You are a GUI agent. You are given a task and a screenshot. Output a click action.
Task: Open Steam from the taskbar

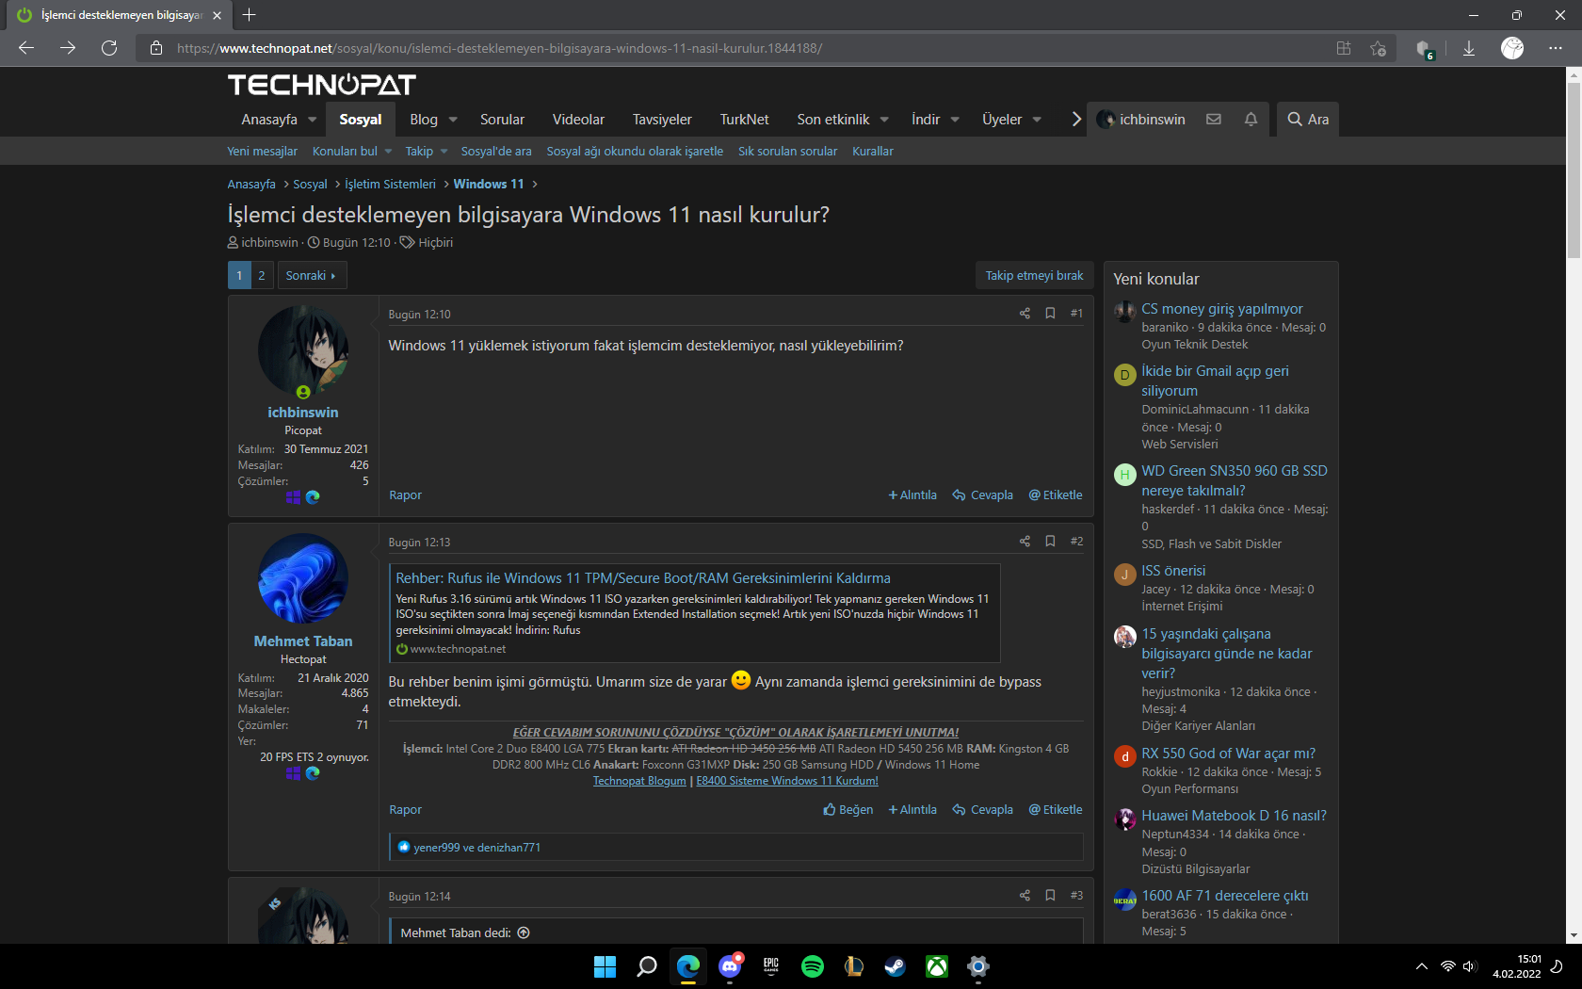click(x=896, y=966)
